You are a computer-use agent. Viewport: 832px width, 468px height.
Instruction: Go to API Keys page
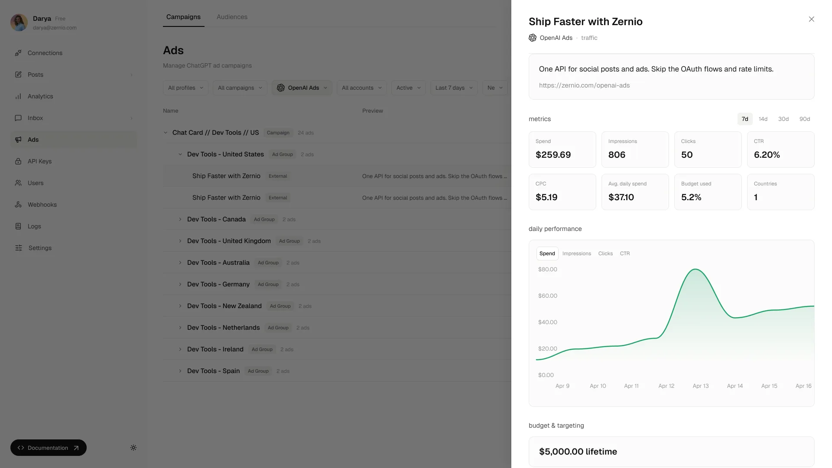[x=74, y=161]
